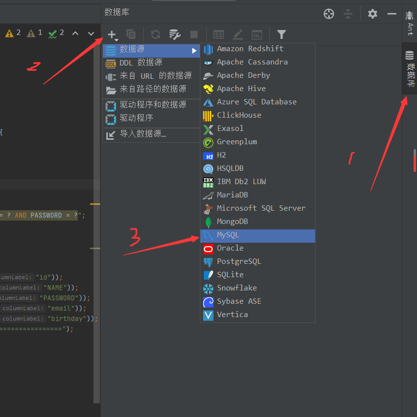Click the weak warning icon showing 1
417x417 pixels.
point(31,33)
